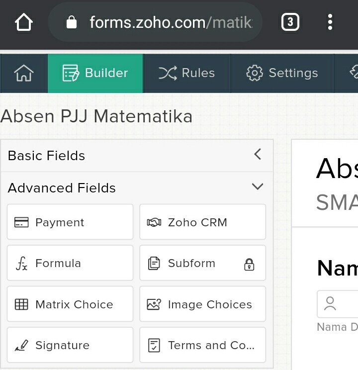Tap the browser home icon
The image size is (358, 370).
coord(23,22)
